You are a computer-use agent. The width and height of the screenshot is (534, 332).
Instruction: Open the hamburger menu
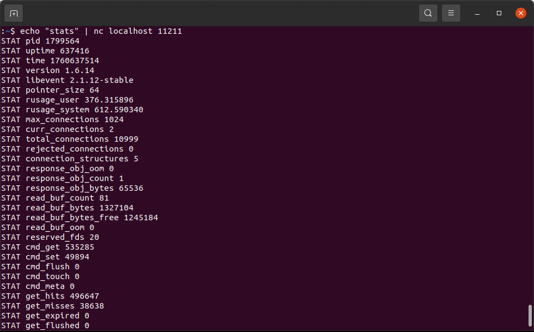[451, 13]
